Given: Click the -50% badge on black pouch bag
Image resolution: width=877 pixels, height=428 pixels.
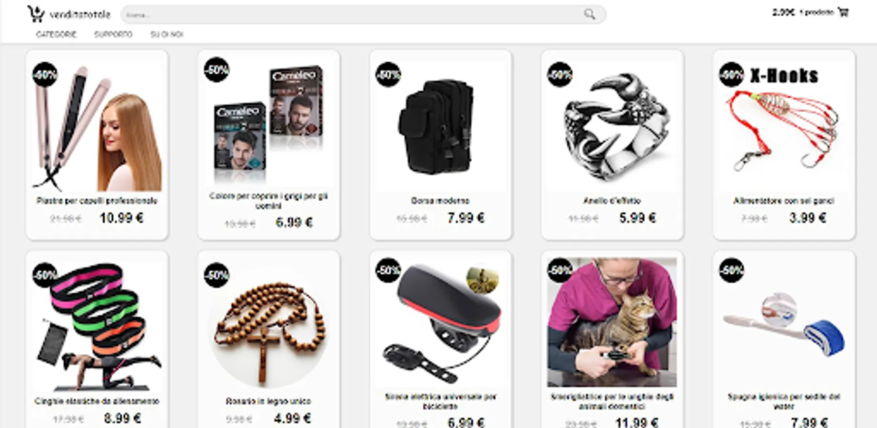Looking at the screenshot, I should click(388, 75).
